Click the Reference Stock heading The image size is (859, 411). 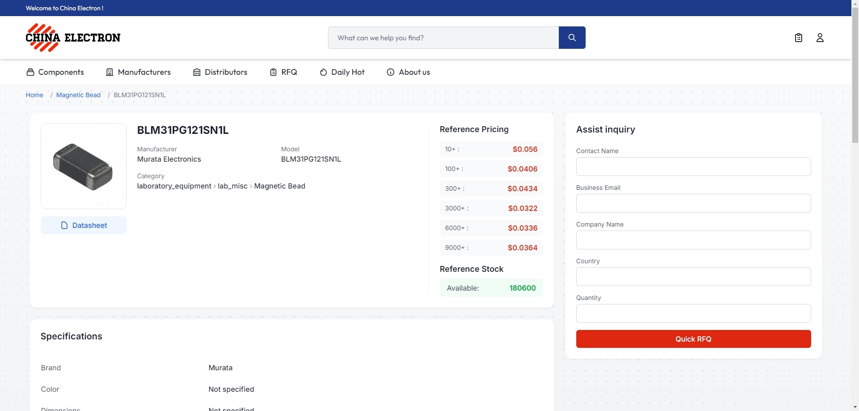click(472, 269)
